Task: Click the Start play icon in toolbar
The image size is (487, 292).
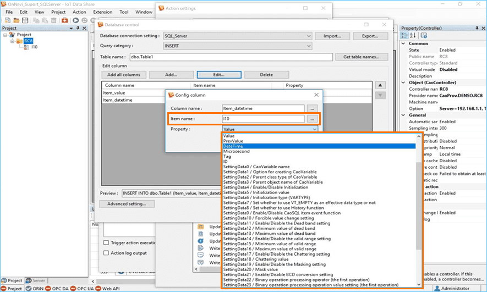Action: (x=75, y=20)
